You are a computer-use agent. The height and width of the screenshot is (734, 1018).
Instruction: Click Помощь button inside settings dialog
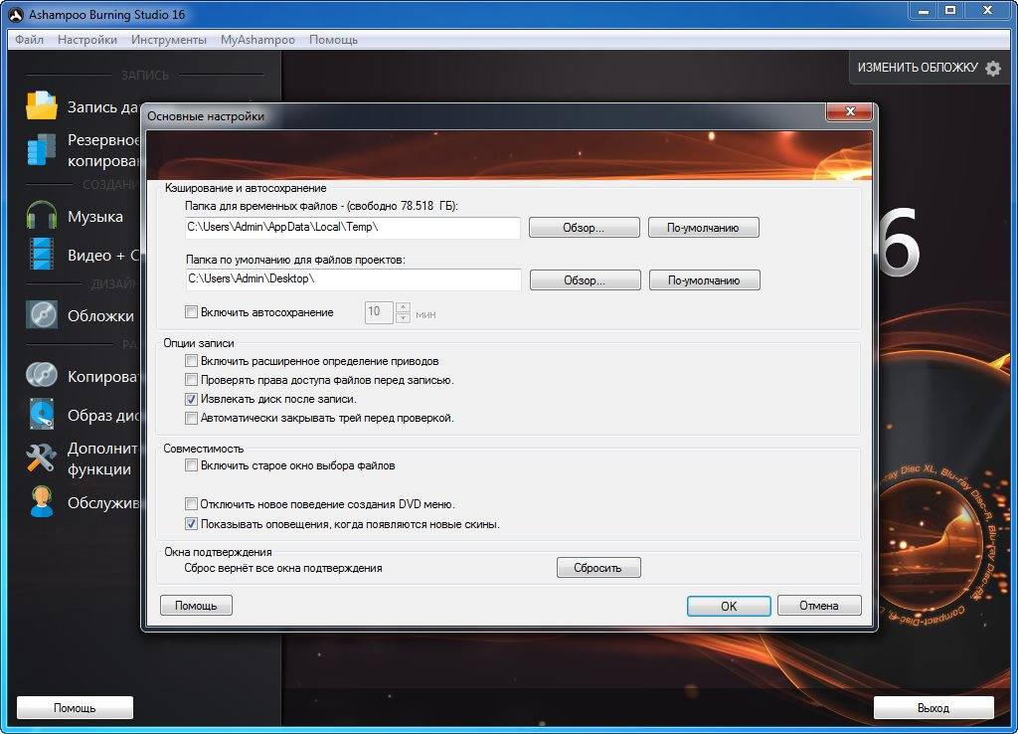[196, 606]
